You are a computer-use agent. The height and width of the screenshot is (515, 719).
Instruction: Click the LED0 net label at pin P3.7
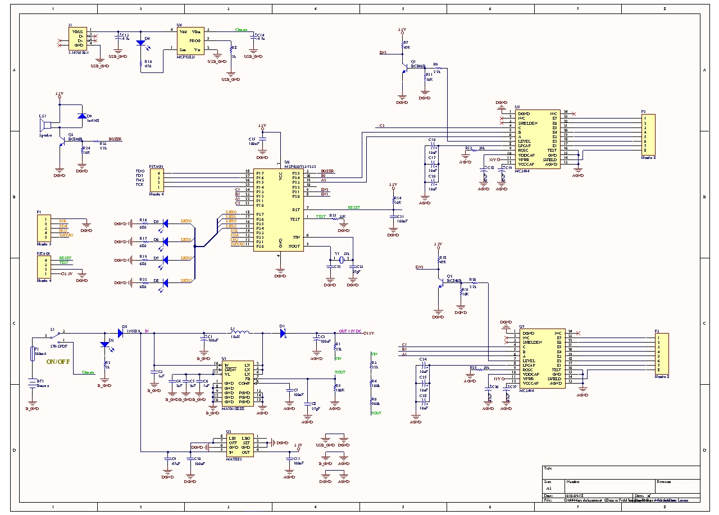(x=231, y=212)
